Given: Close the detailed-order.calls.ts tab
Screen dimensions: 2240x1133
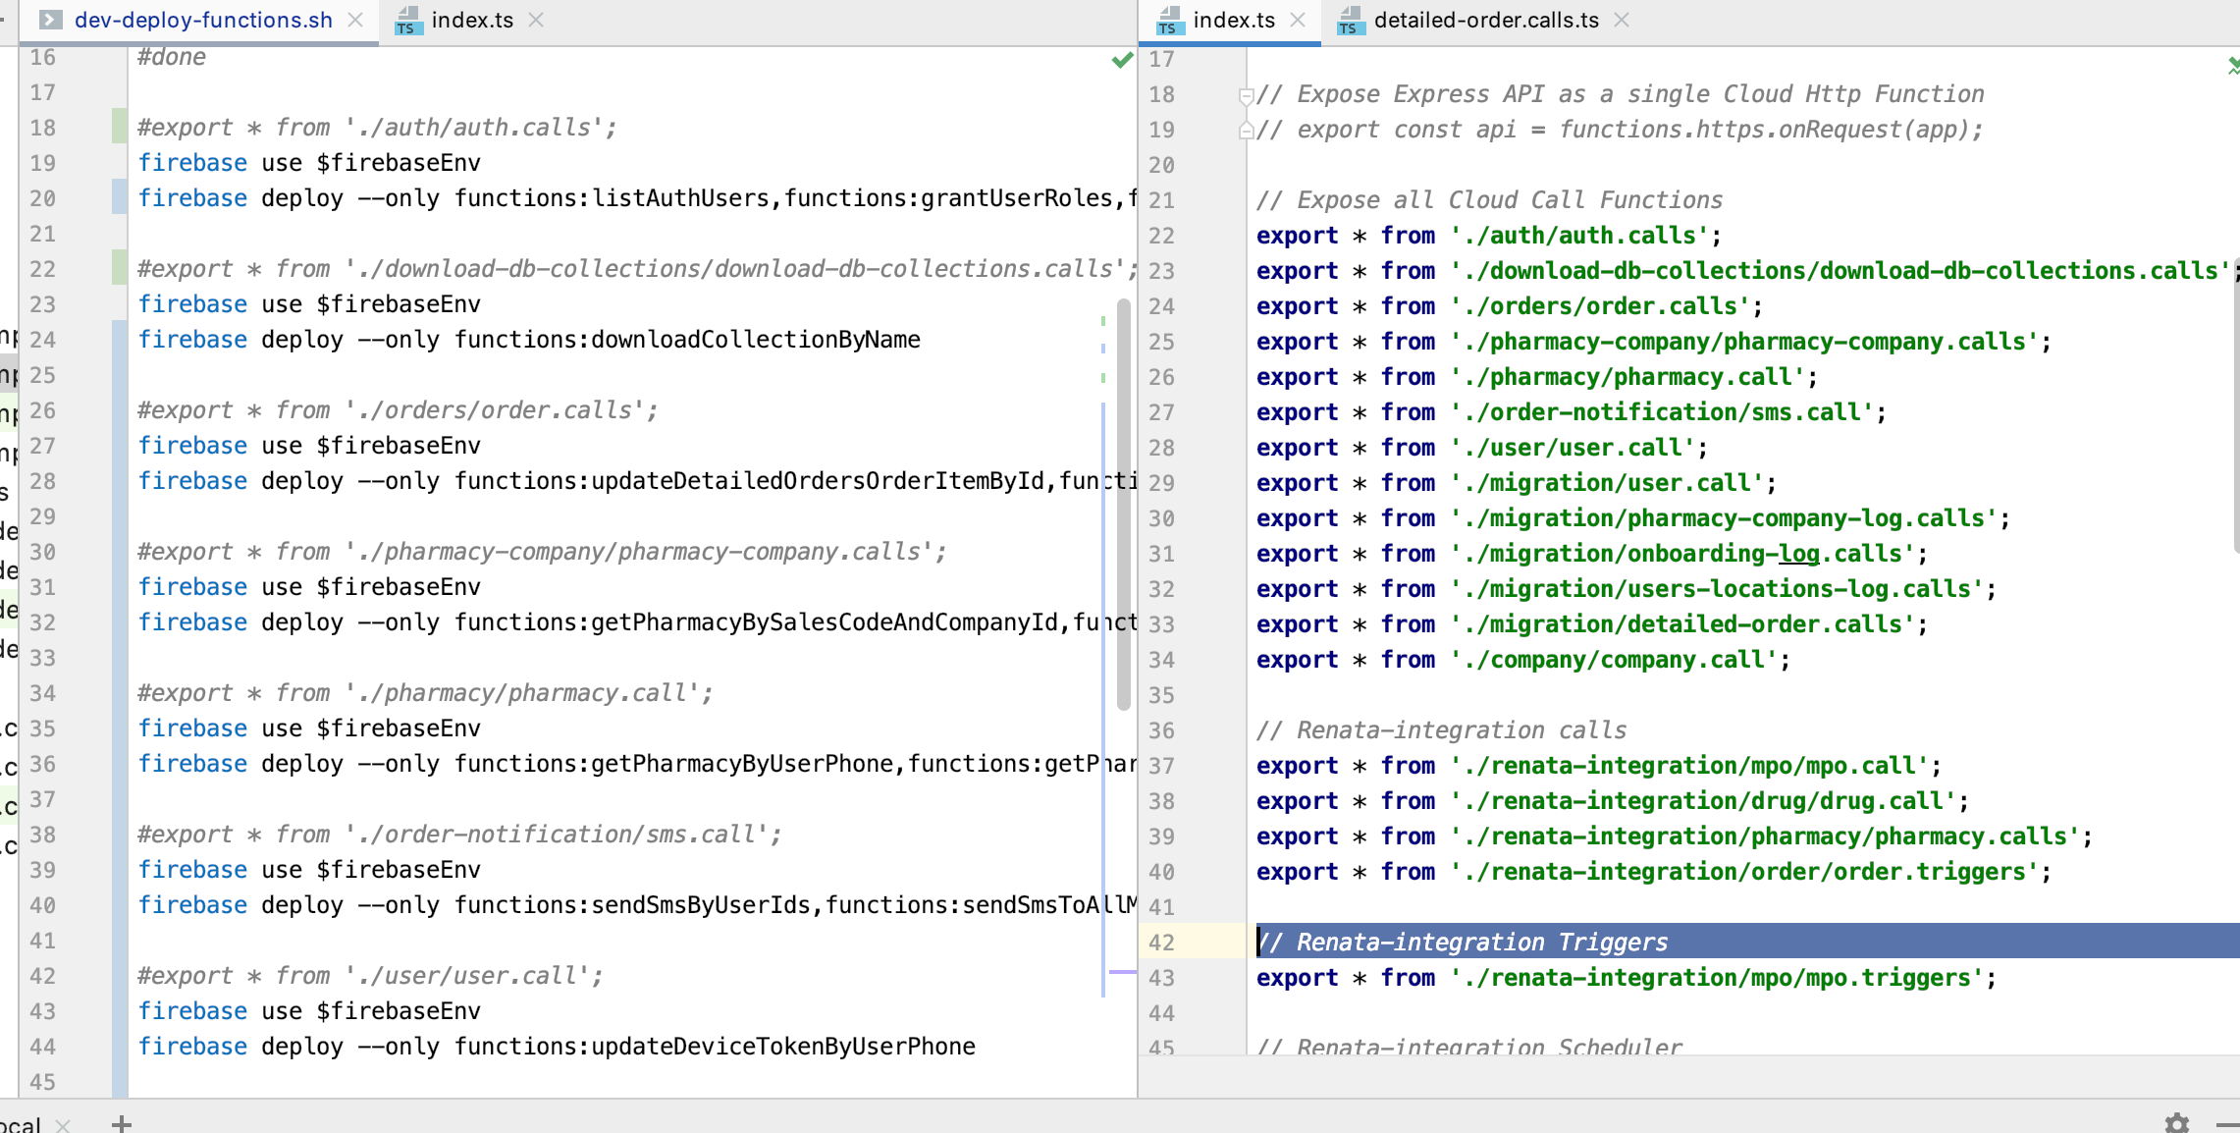Looking at the screenshot, I should [1622, 20].
